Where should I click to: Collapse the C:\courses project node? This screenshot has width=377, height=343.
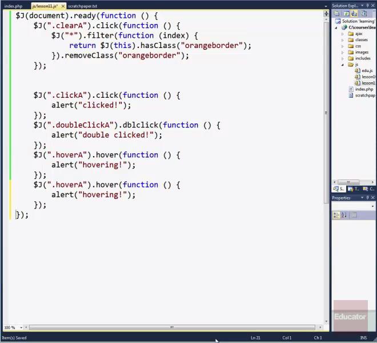[336, 27]
